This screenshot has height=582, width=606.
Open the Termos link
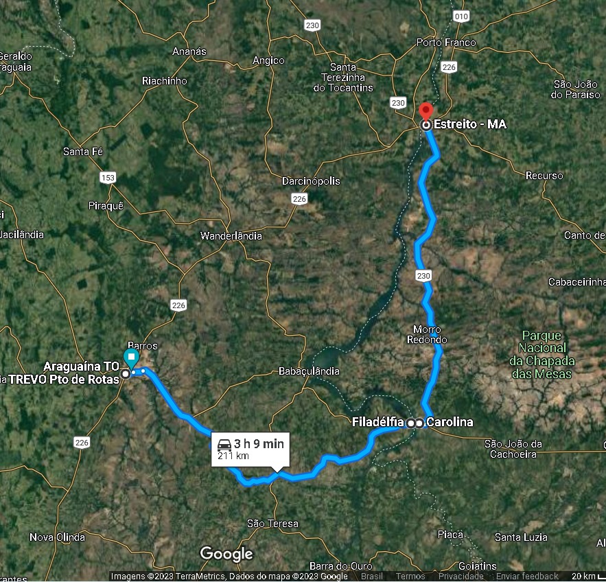tap(410, 577)
